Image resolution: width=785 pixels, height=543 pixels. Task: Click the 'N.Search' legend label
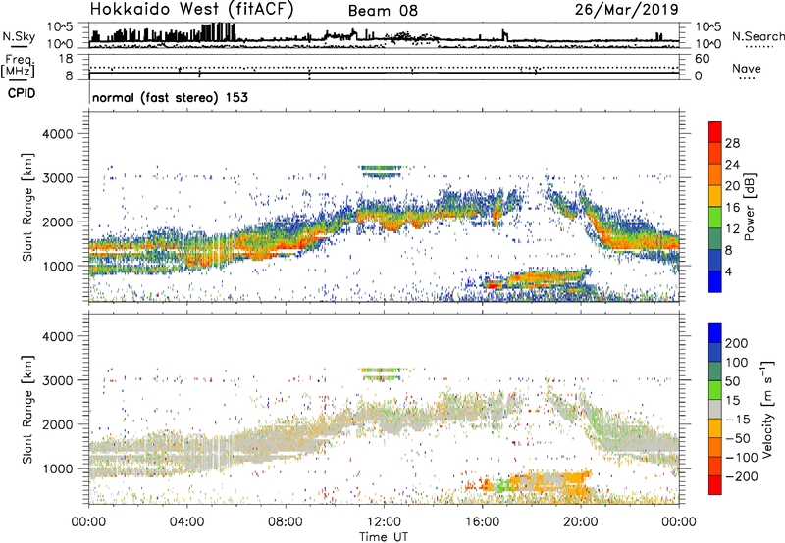(x=758, y=36)
